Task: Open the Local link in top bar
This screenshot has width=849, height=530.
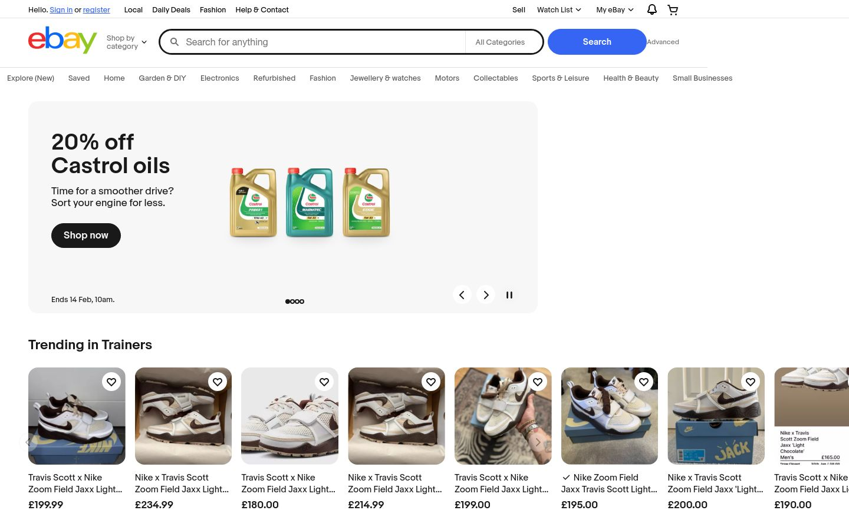Action: click(133, 10)
